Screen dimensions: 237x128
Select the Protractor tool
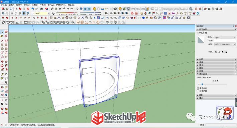[2, 78]
